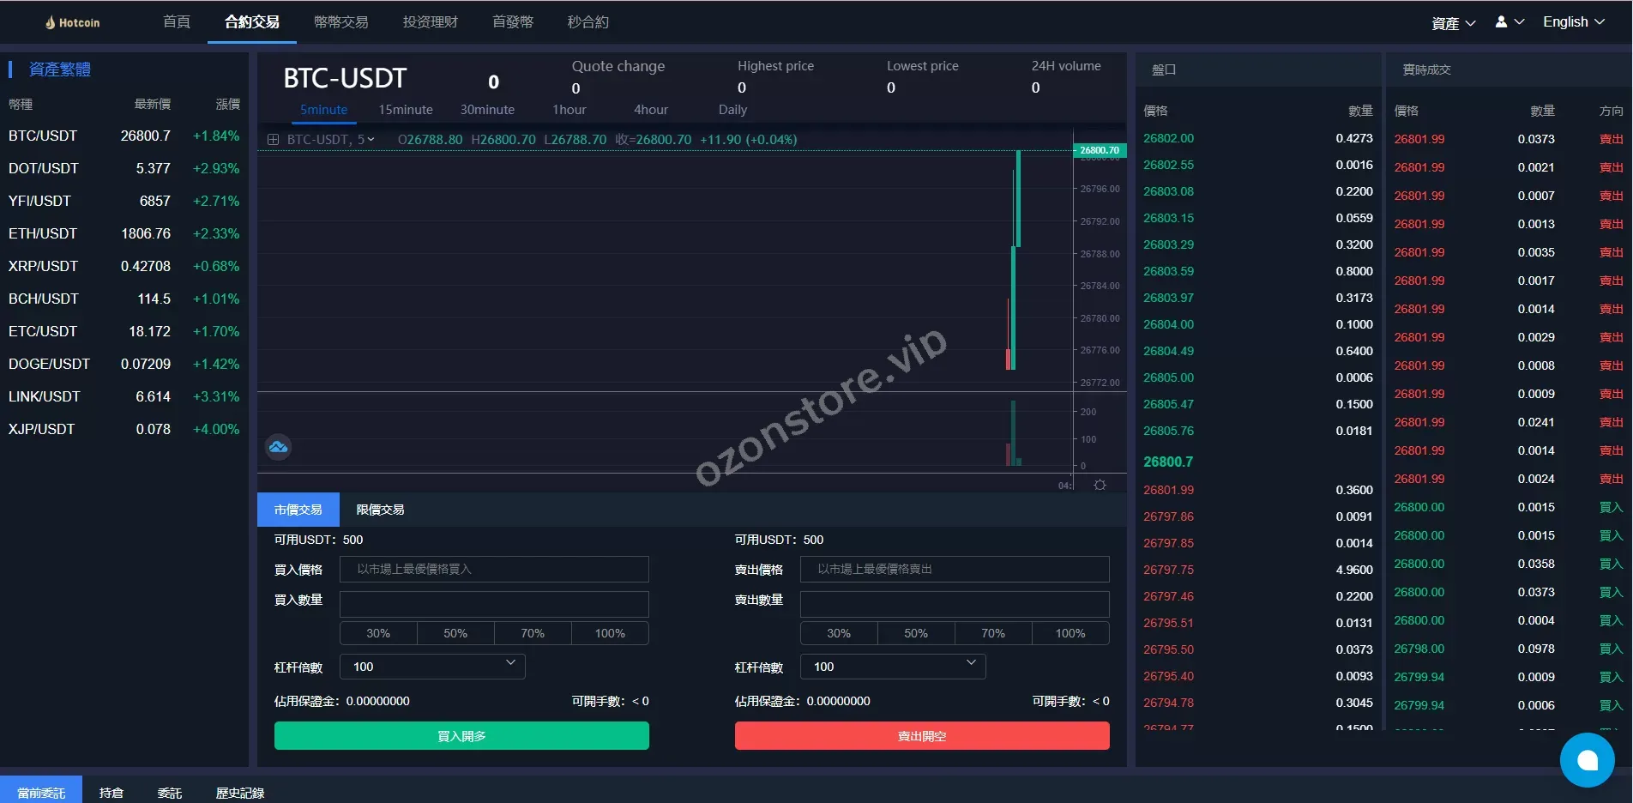Select the 幣幣交易 navigation menu item
1633x803 pixels.
(340, 22)
